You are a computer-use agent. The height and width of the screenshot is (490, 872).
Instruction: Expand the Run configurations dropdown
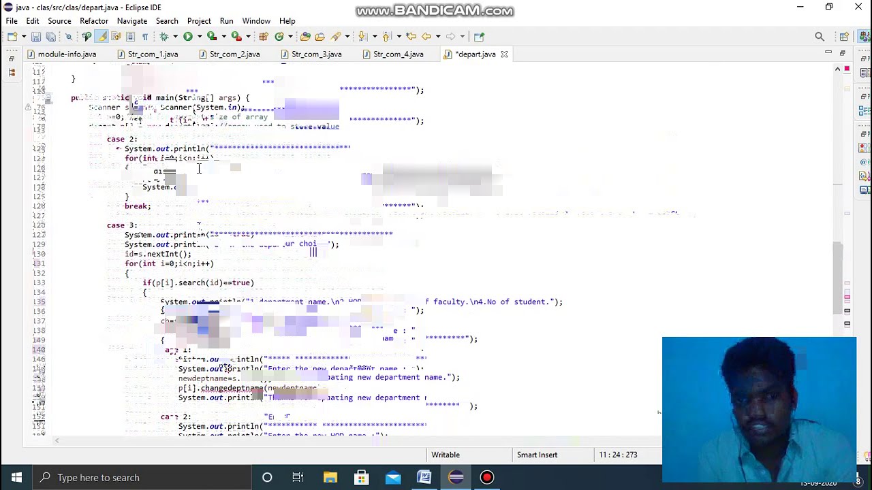click(x=199, y=36)
